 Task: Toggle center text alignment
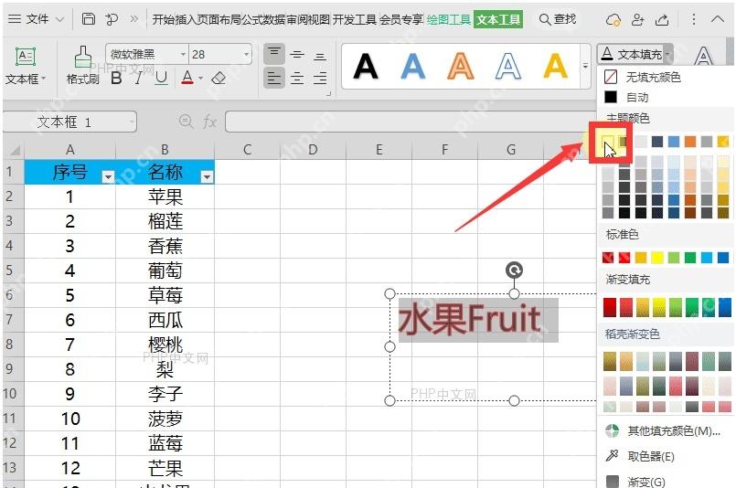click(x=296, y=78)
